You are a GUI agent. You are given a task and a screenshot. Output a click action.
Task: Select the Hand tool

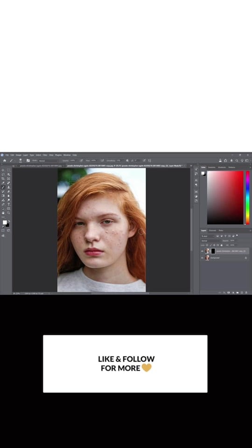click(3, 213)
